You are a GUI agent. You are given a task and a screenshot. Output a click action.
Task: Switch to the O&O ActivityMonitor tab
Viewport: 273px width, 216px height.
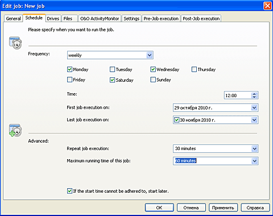pos(100,19)
